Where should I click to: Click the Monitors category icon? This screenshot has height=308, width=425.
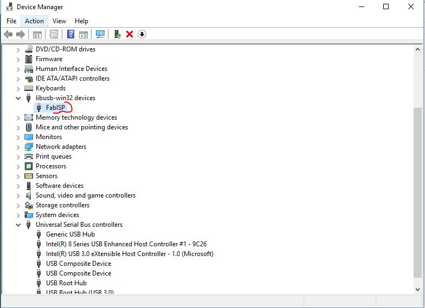tap(29, 137)
